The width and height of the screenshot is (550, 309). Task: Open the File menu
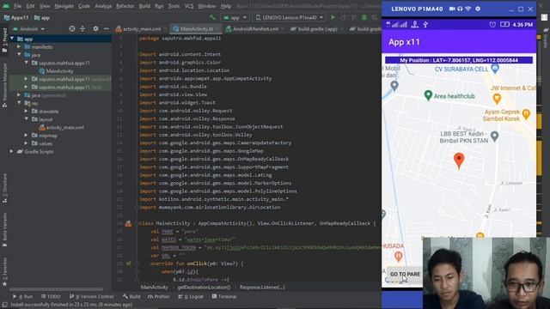(x=17, y=6)
